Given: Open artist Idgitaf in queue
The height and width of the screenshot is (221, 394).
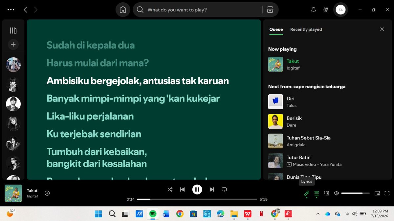Looking at the screenshot, I should coord(293,68).
